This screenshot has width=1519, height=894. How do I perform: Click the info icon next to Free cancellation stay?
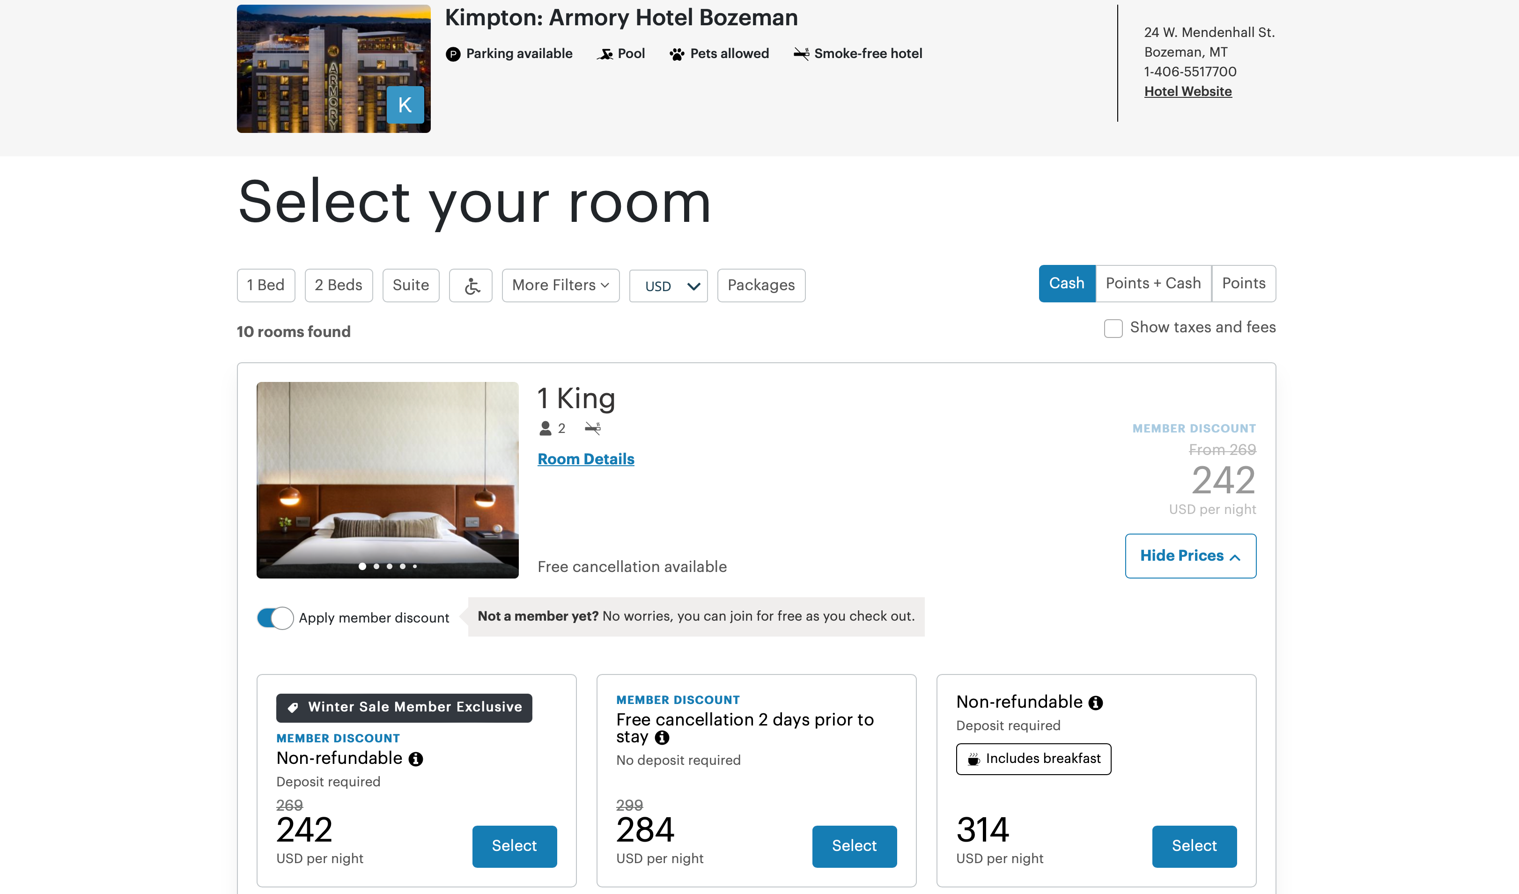tap(662, 737)
